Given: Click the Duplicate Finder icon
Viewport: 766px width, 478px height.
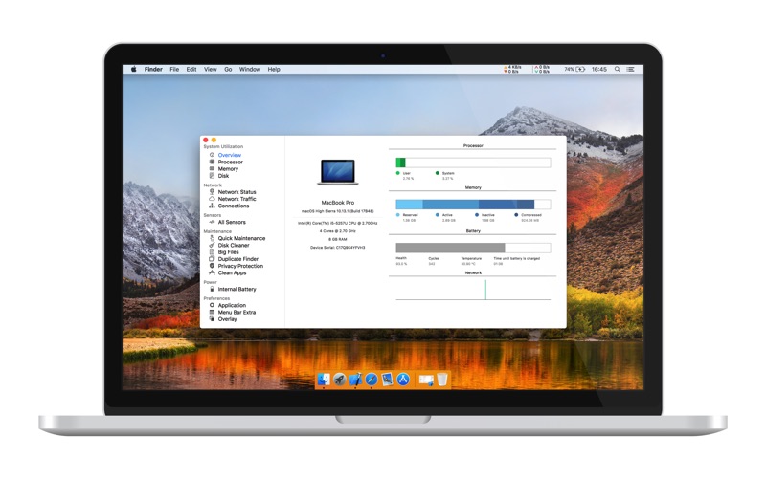Looking at the screenshot, I should point(212,259).
